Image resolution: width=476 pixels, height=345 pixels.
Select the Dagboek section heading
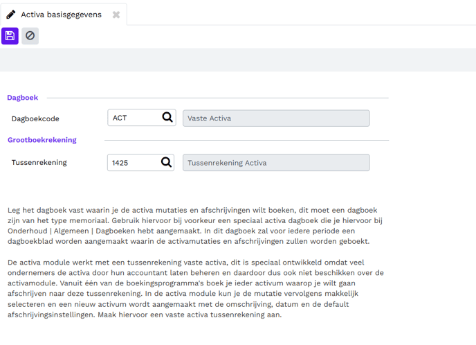point(22,98)
